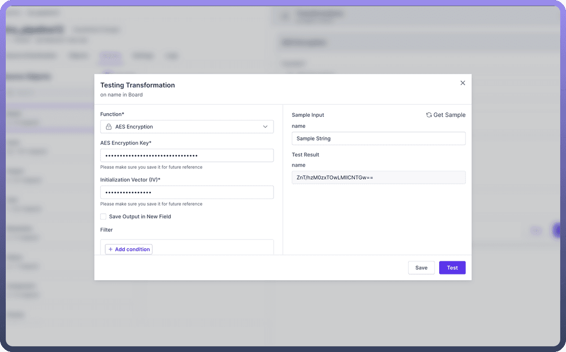Click the Sample Input heading
566x352 pixels.
point(308,115)
